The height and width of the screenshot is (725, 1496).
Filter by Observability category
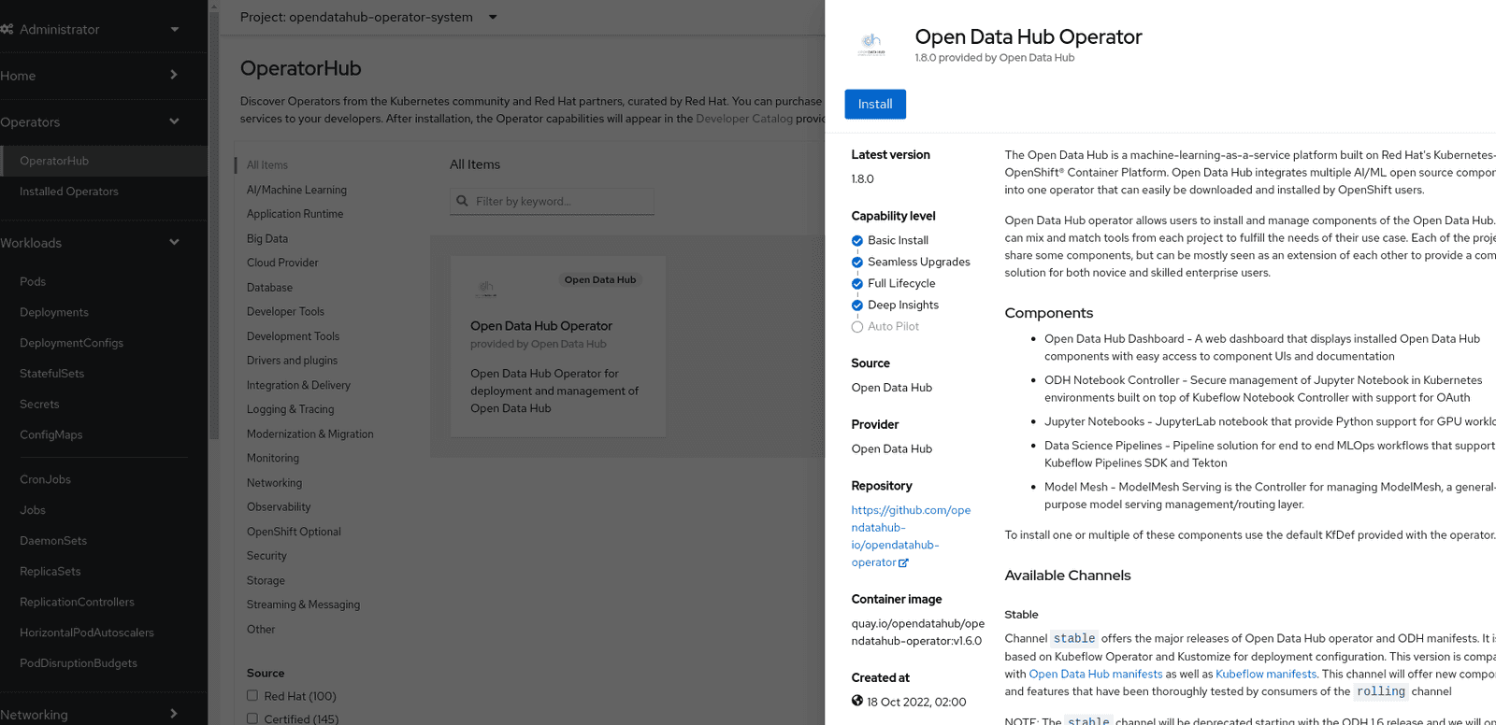[279, 507]
